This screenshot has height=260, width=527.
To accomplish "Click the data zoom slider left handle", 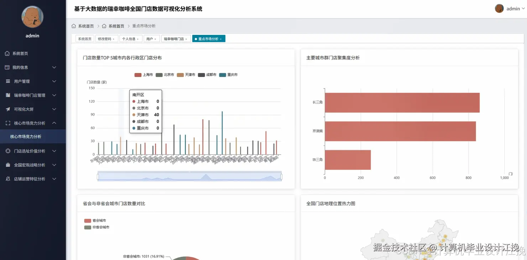I will click(x=98, y=176).
